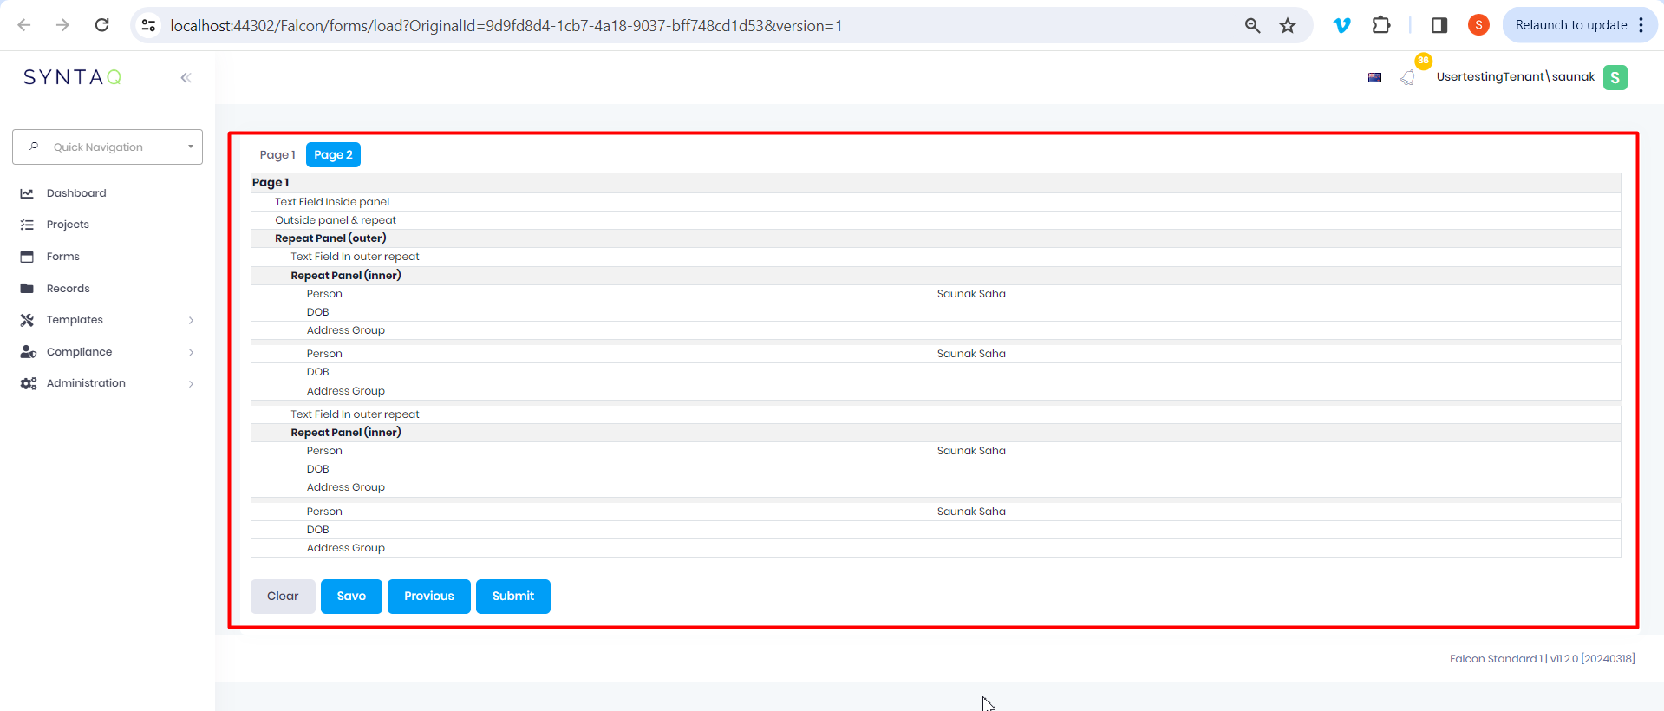Click the Previous button
Image resolution: width=1664 pixels, height=711 pixels.
point(428,597)
